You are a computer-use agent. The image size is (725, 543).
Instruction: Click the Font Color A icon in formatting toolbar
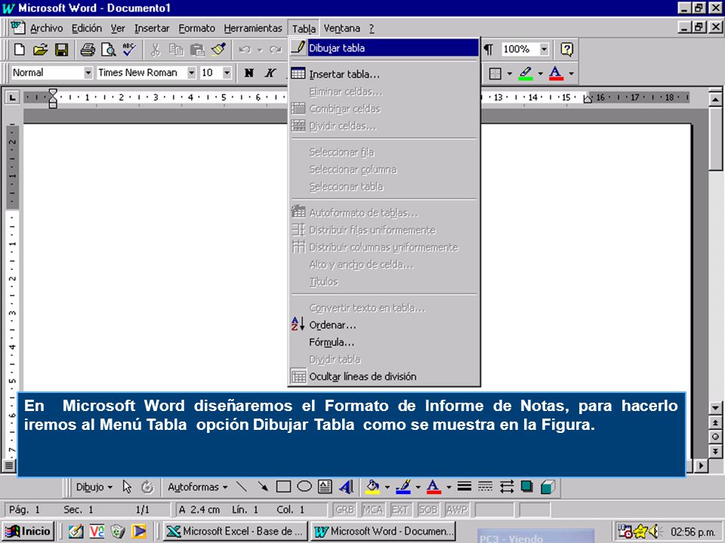(x=556, y=73)
